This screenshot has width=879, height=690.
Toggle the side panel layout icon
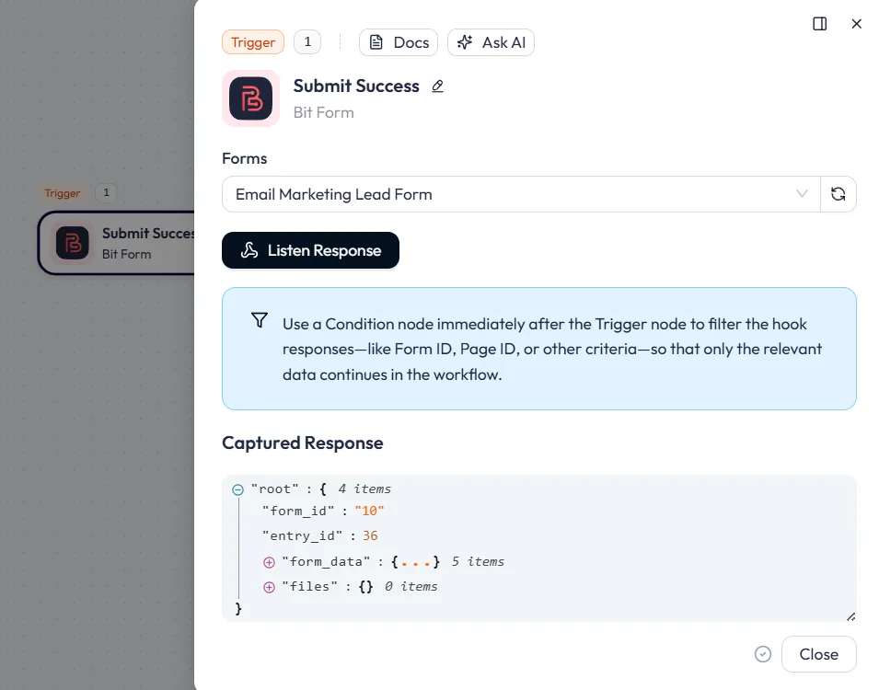click(x=819, y=24)
